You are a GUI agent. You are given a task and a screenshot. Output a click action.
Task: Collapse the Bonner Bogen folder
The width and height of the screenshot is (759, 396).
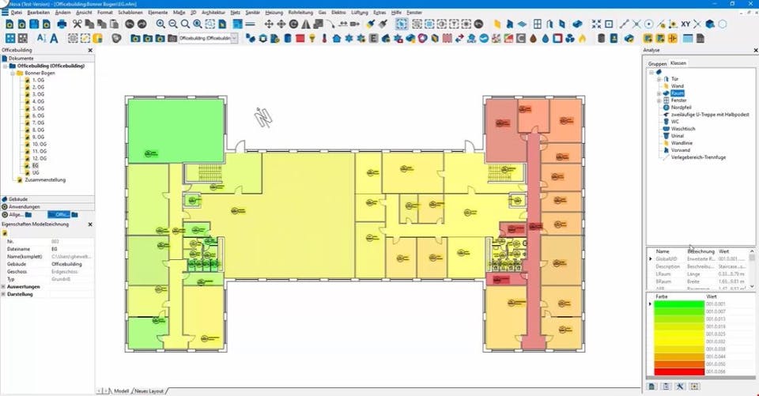[x=13, y=73]
